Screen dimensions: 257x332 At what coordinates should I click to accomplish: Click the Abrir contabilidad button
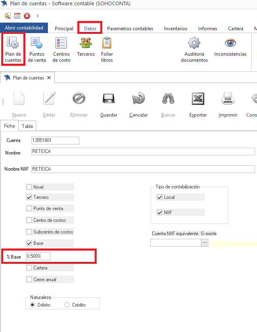click(x=24, y=28)
